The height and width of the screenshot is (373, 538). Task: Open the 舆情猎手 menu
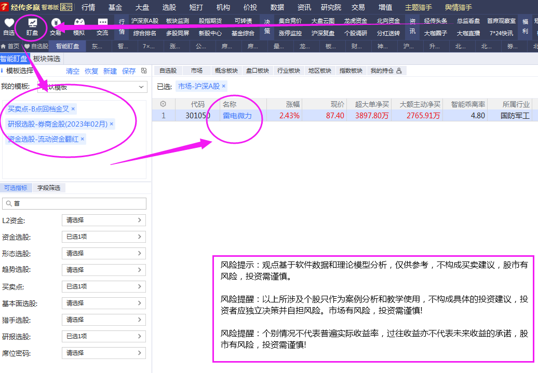tap(459, 7)
